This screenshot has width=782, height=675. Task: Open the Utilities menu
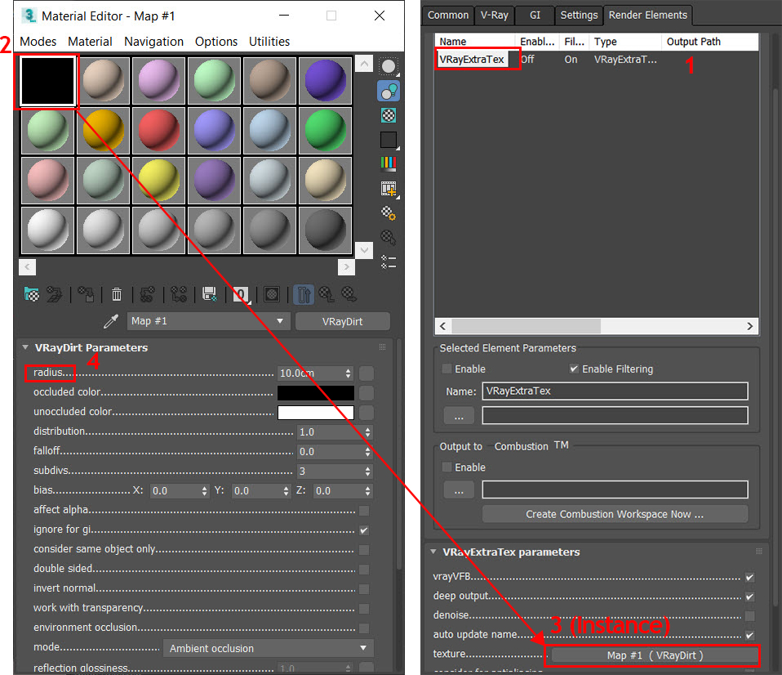269,42
